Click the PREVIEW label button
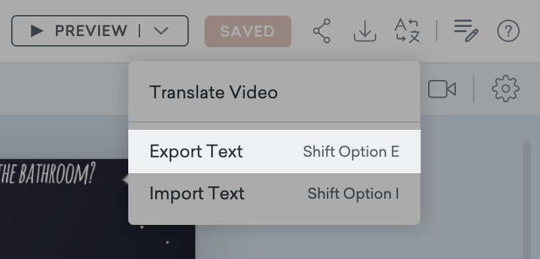 click(91, 31)
